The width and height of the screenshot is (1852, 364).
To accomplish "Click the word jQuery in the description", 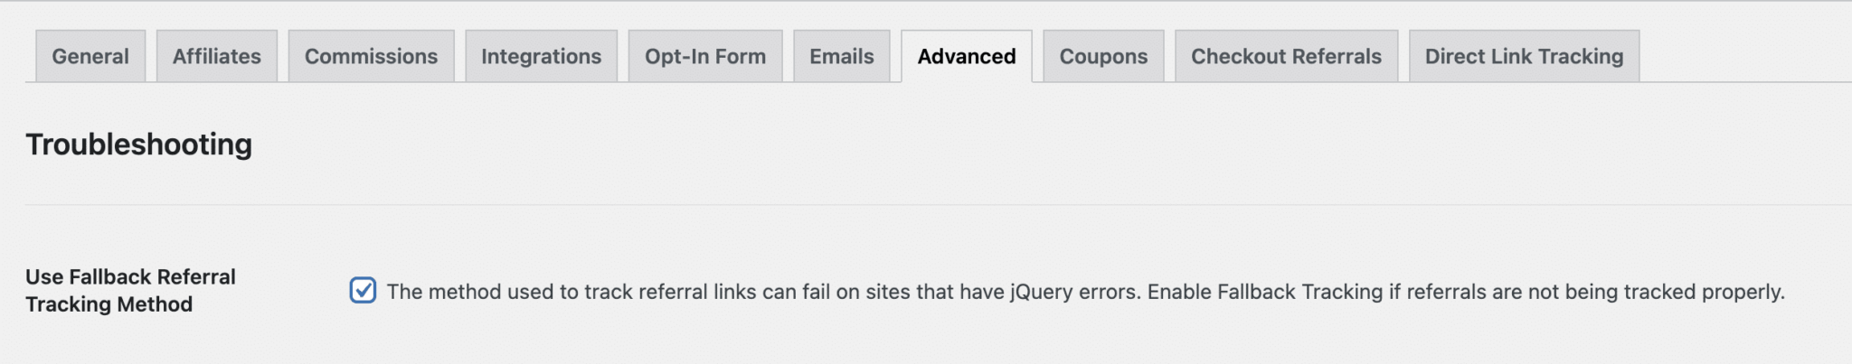I will click(1043, 292).
